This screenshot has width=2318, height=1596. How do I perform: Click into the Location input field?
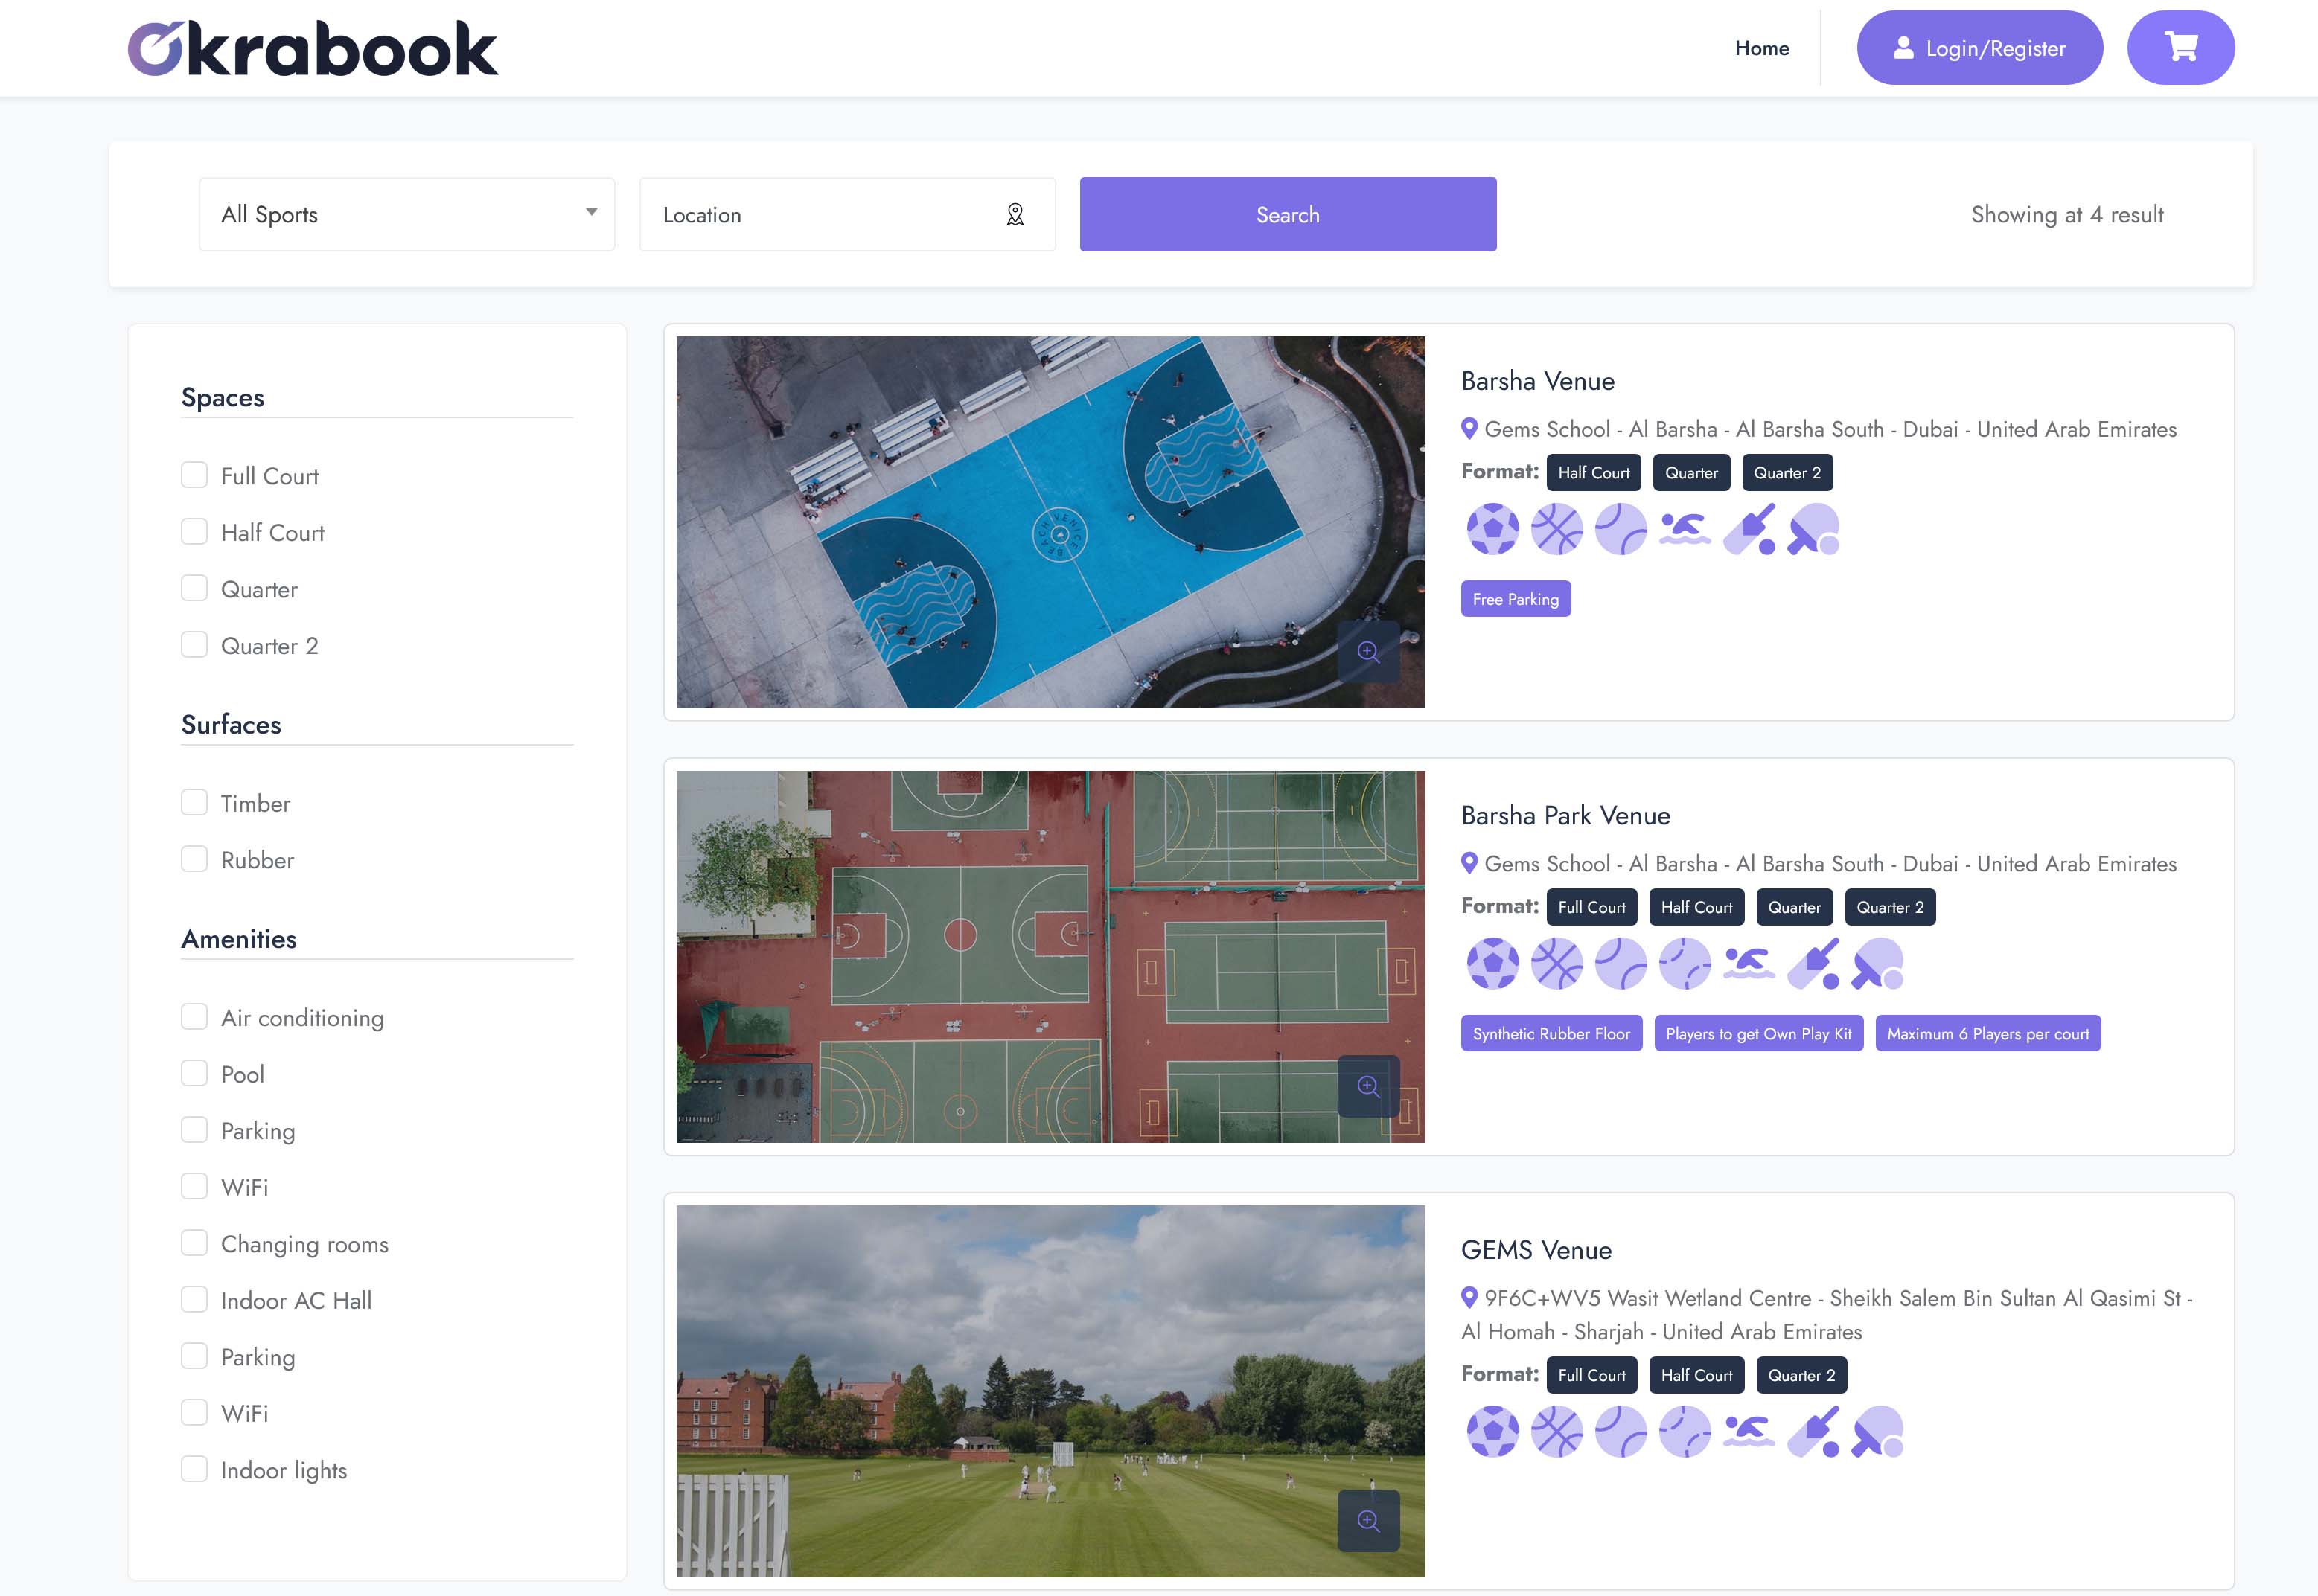click(x=846, y=214)
